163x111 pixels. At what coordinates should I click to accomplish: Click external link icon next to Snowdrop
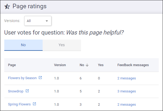coord(27,91)
